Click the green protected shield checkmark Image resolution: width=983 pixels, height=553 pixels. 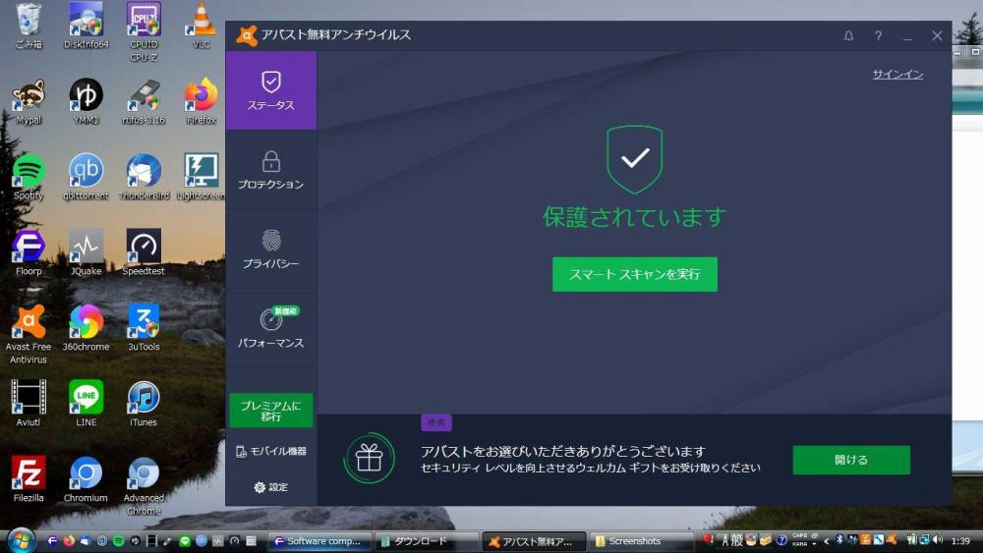[634, 159]
